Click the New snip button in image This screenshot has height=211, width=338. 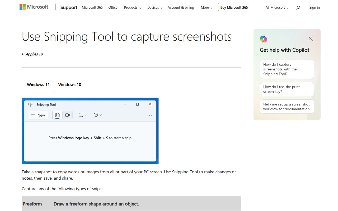point(38,115)
